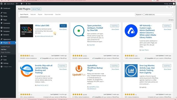
Task: Open the WordPress logo menu
Action: coord(1,4)
